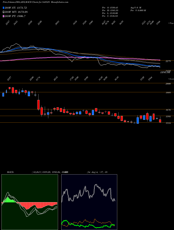Viewport: 174px width, 230px height.
Task: Click the '(12,26,9)' MACD parameters text
Action: [37, 172]
